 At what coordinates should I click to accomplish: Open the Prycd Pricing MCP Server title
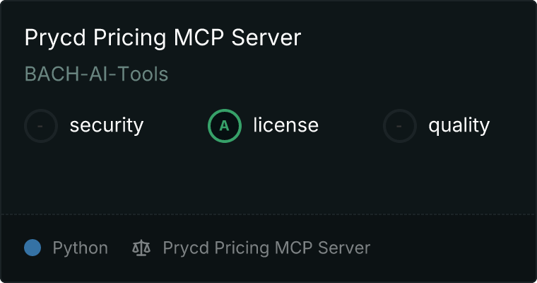point(163,37)
